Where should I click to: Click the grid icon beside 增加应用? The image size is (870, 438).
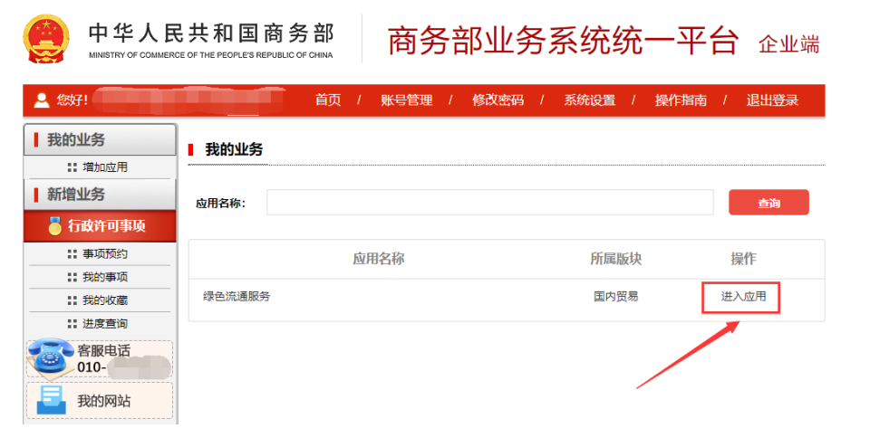pos(72,167)
